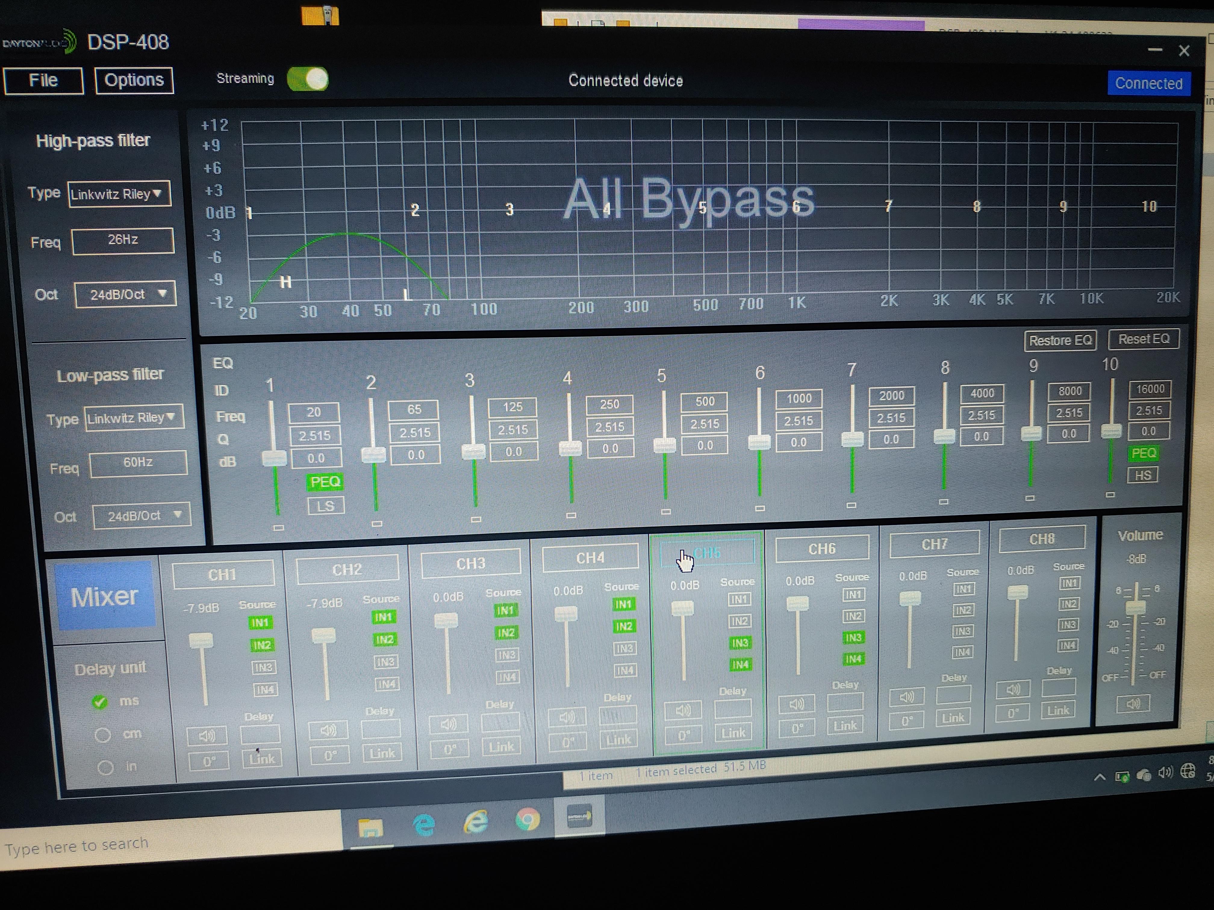
Task: Open the File menu
Action: click(x=43, y=81)
